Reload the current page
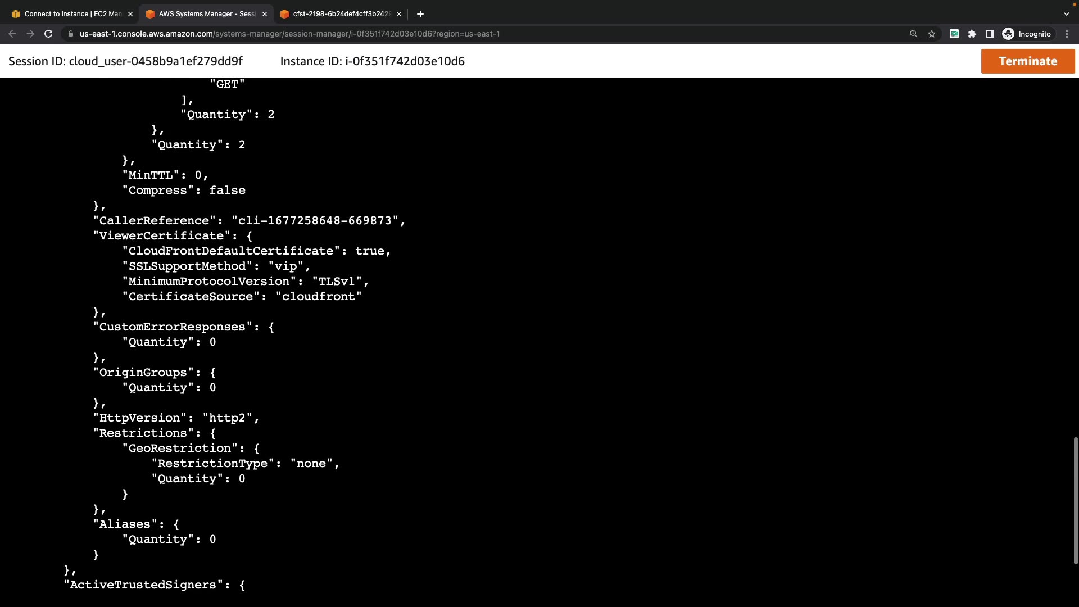Viewport: 1079px width, 607px height. click(48, 34)
